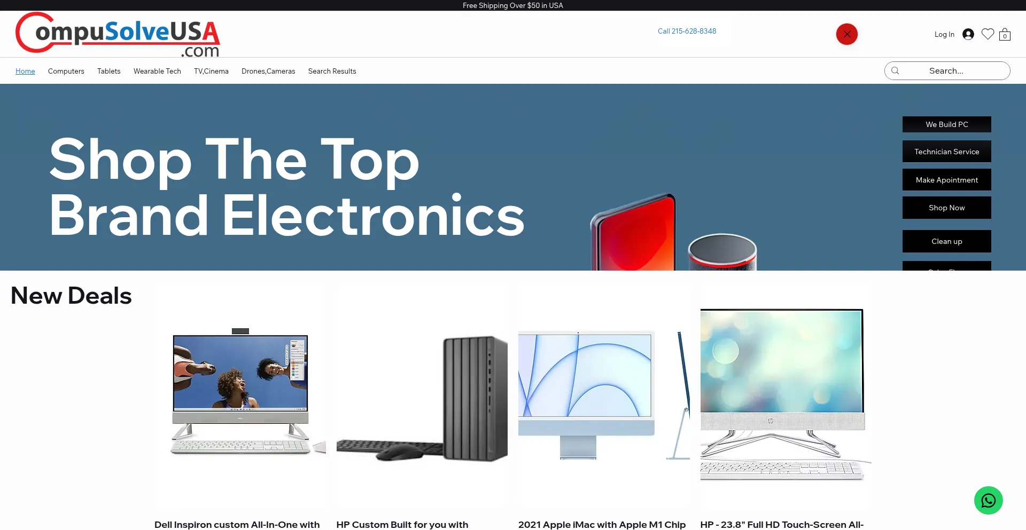Open the Apple iMac M1 product image

[604, 395]
